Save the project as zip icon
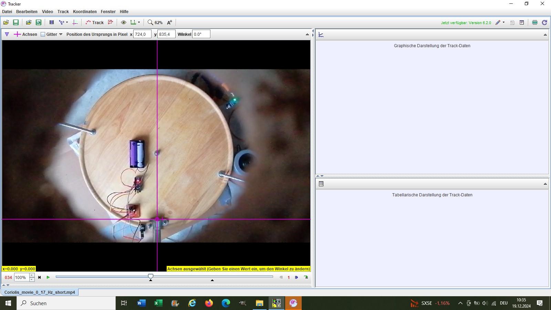 [39, 22]
